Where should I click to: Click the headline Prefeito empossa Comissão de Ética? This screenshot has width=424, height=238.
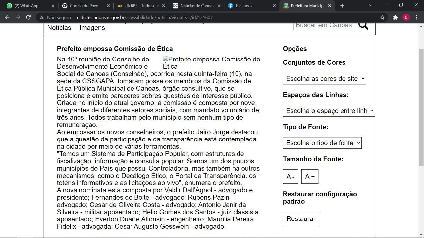pyautogui.click(x=115, y=49)
